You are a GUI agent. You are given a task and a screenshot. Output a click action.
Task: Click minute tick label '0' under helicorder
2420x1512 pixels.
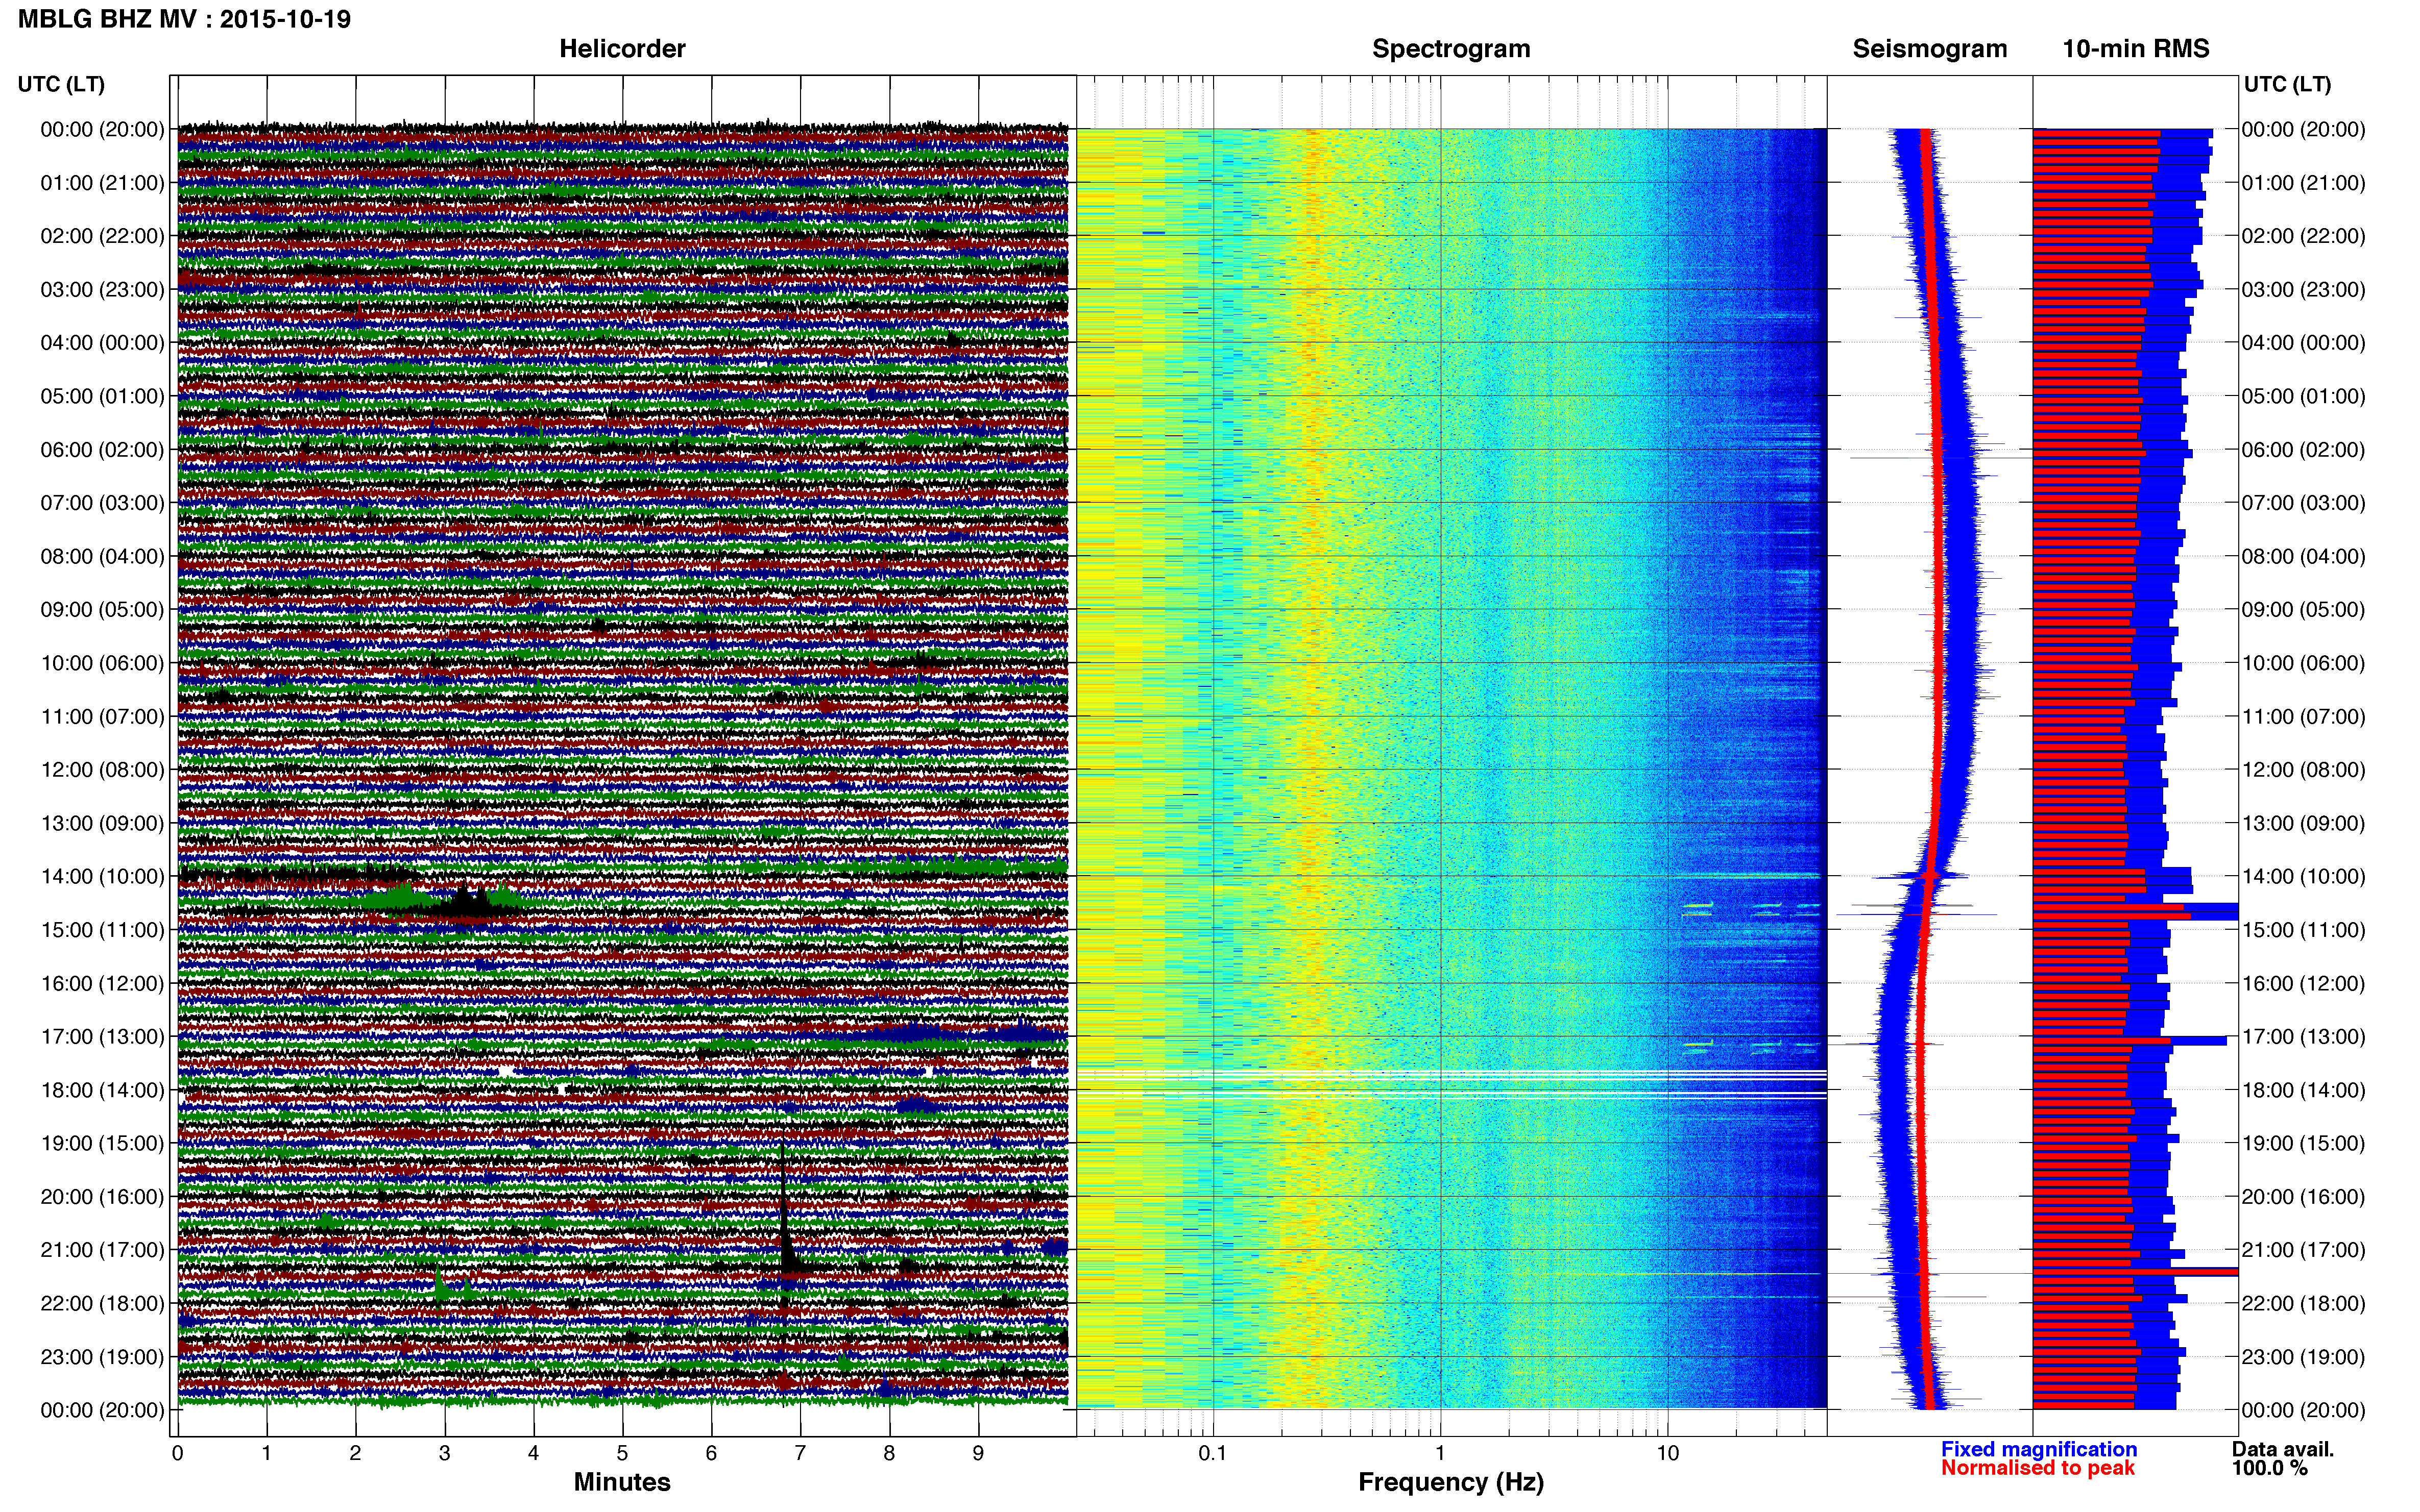pyautogui.click(x=178, y=1453)
